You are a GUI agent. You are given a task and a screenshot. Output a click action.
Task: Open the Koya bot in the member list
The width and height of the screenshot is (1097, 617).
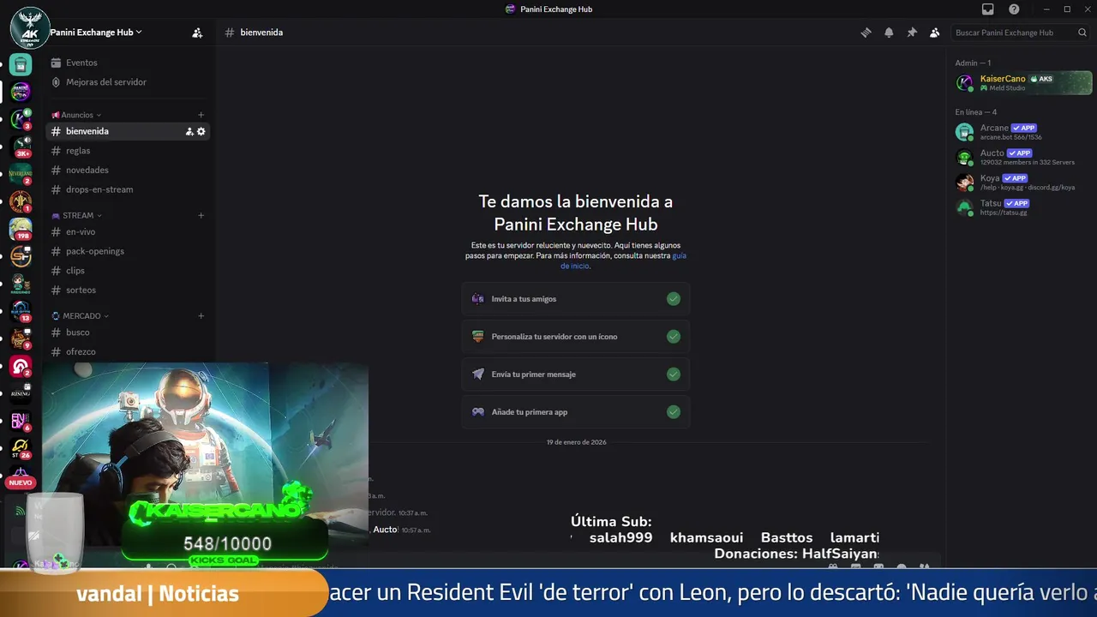click(1023, 182)
